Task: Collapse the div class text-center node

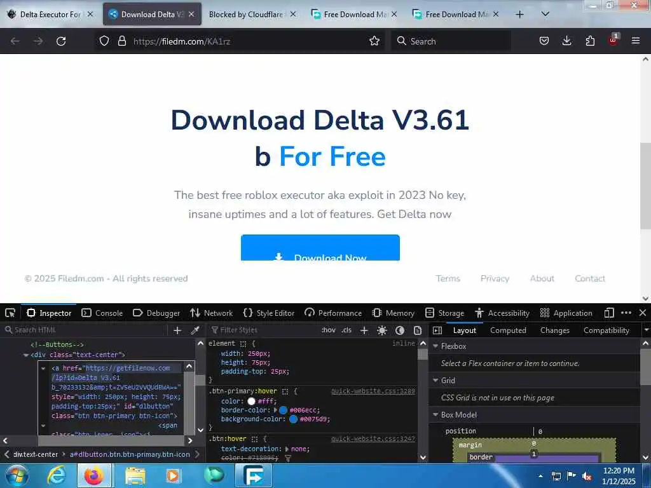Action: click(26, 355)
